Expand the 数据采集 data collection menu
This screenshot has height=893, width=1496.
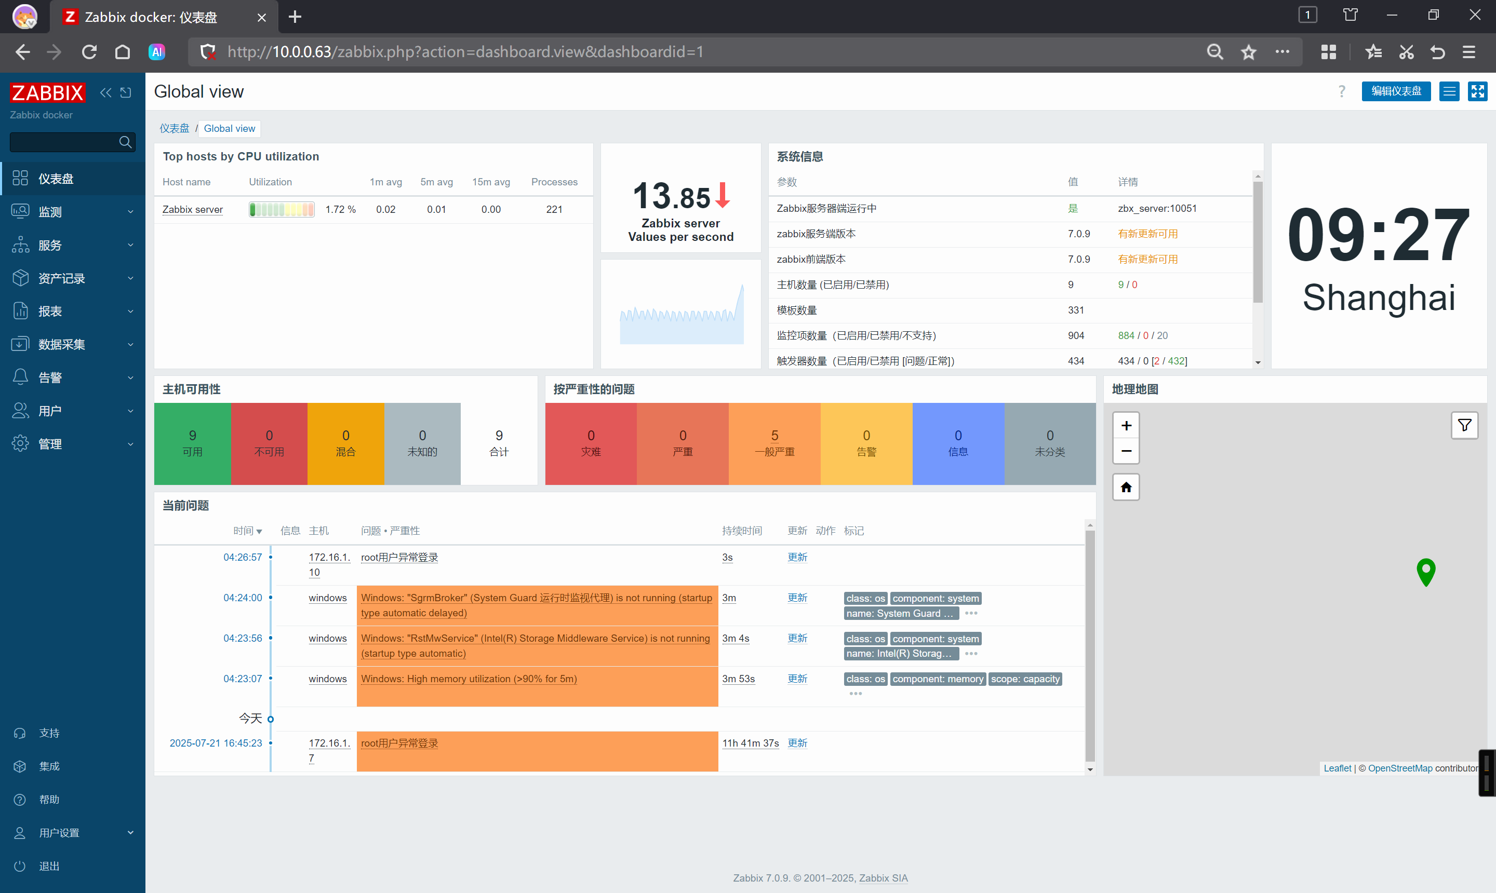tap(72, 344)
